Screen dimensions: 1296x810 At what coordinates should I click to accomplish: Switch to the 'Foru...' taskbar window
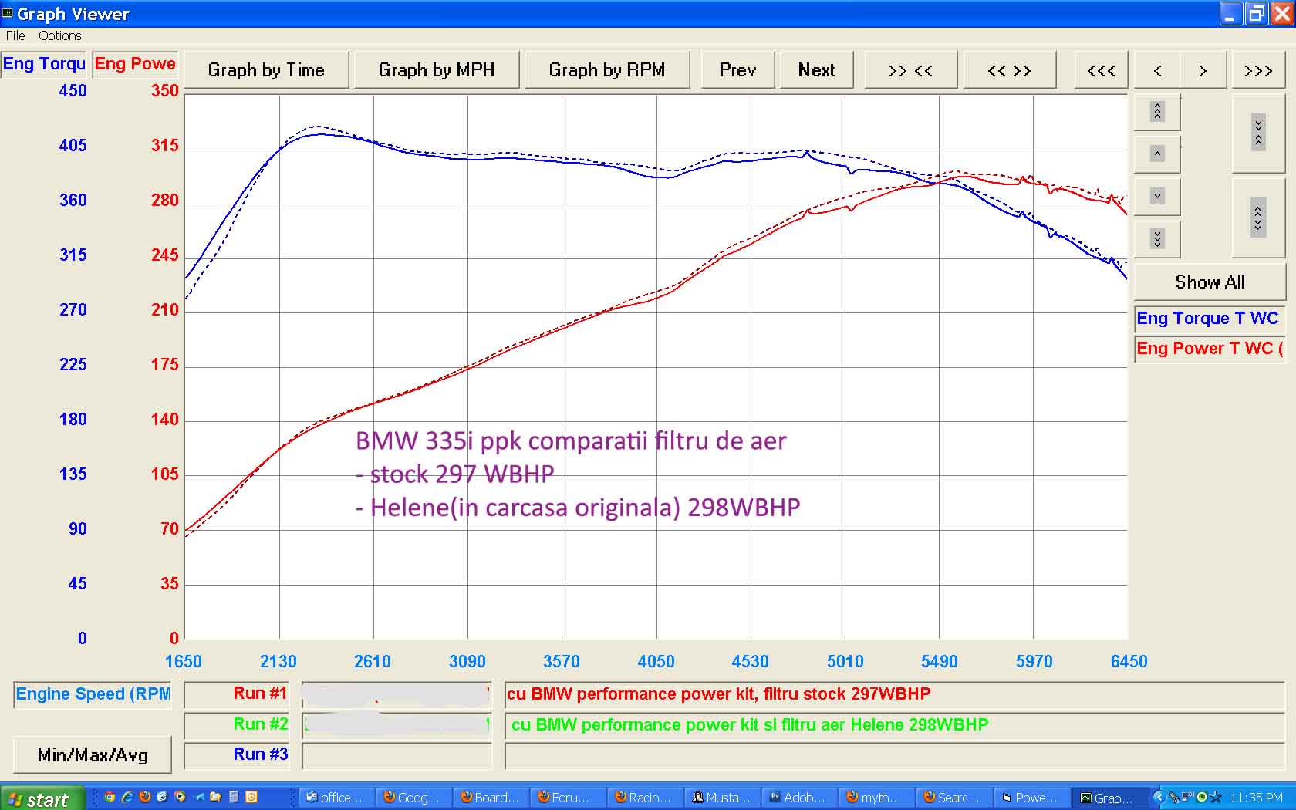click(x=567, y=798)
